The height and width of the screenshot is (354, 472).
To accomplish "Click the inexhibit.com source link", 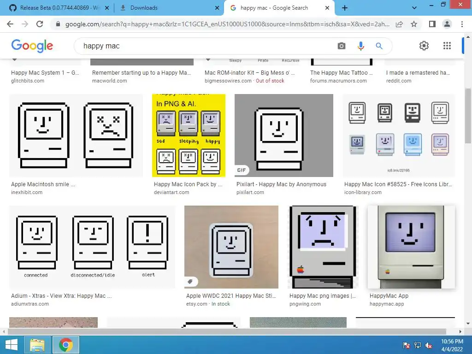I will tap(27, 192).
